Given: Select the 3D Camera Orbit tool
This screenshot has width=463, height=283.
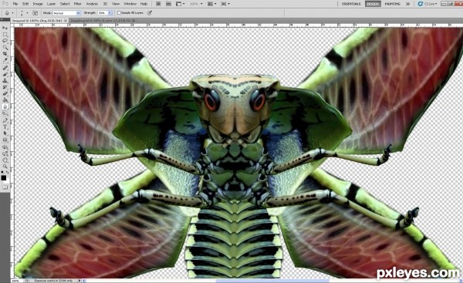Looking at the screenshot, I should [5, 153].
